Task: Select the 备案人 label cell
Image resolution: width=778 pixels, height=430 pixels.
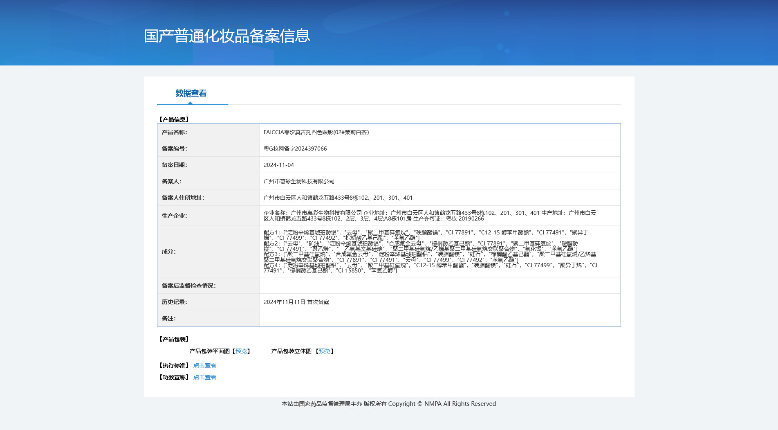Action: click(x=209, y=181)
